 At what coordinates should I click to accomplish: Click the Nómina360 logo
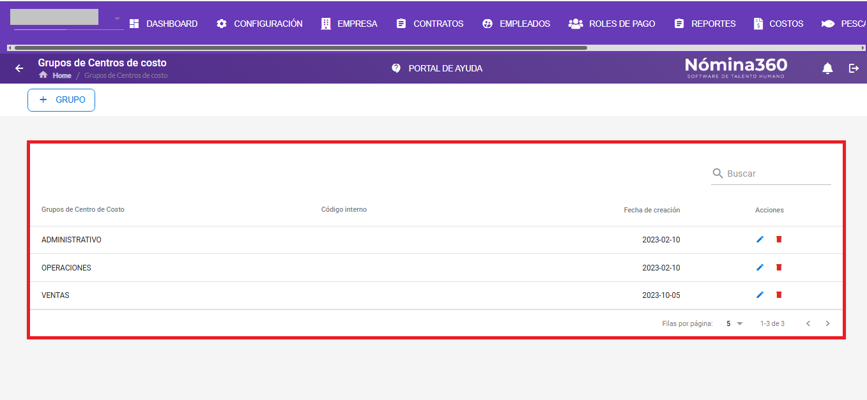click(735, 68)
